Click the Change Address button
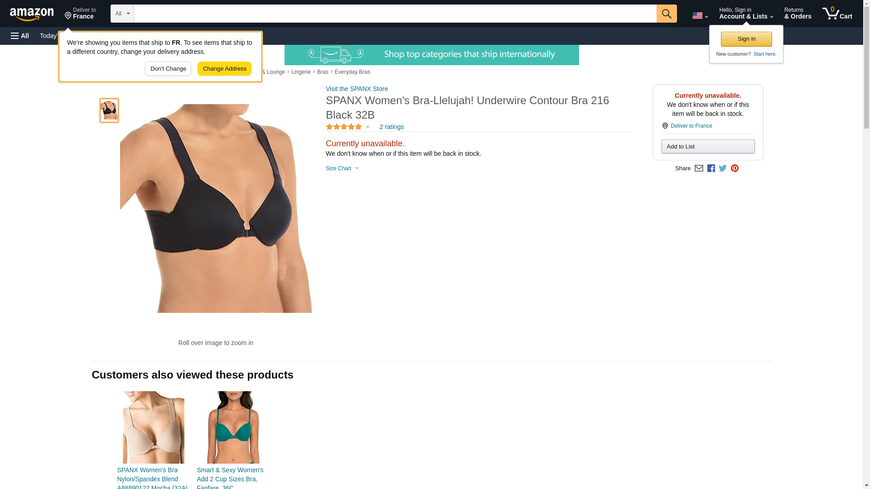The height and width of the screenshot is (489, 870). [224, 69]
